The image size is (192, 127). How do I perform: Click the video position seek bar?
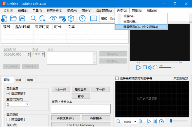point(159,62)
